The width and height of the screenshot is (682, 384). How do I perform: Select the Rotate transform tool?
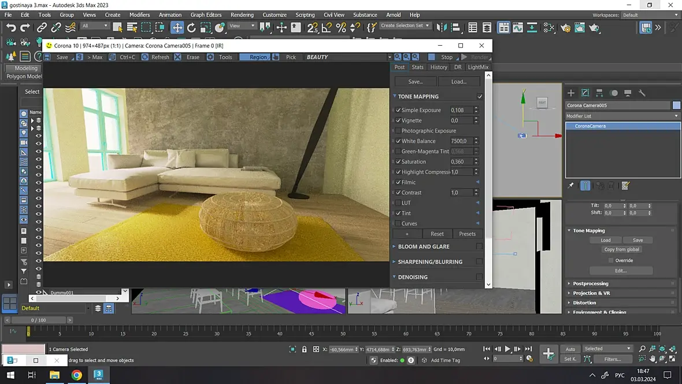tap(191, 27)
